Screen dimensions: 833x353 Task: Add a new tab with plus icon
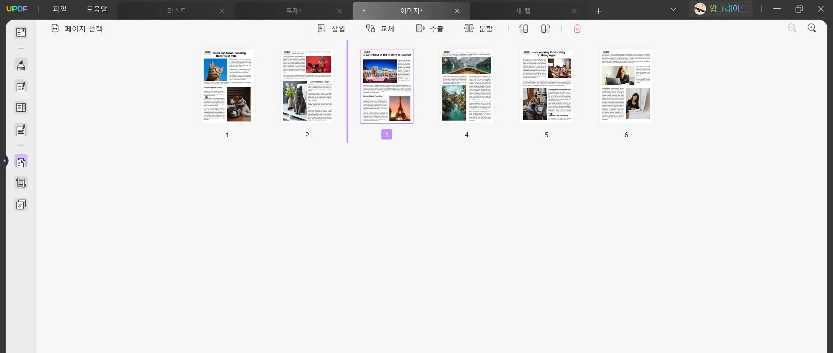[599, 11]
